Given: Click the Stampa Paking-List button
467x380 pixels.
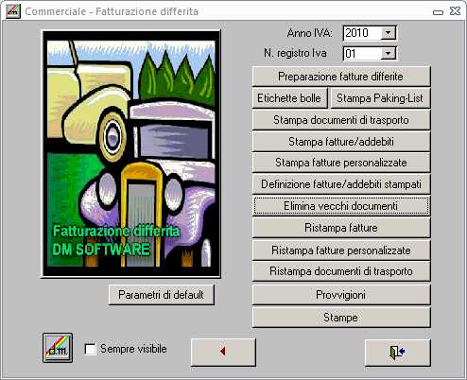Looking at the screenshot, I should (380, 98).
